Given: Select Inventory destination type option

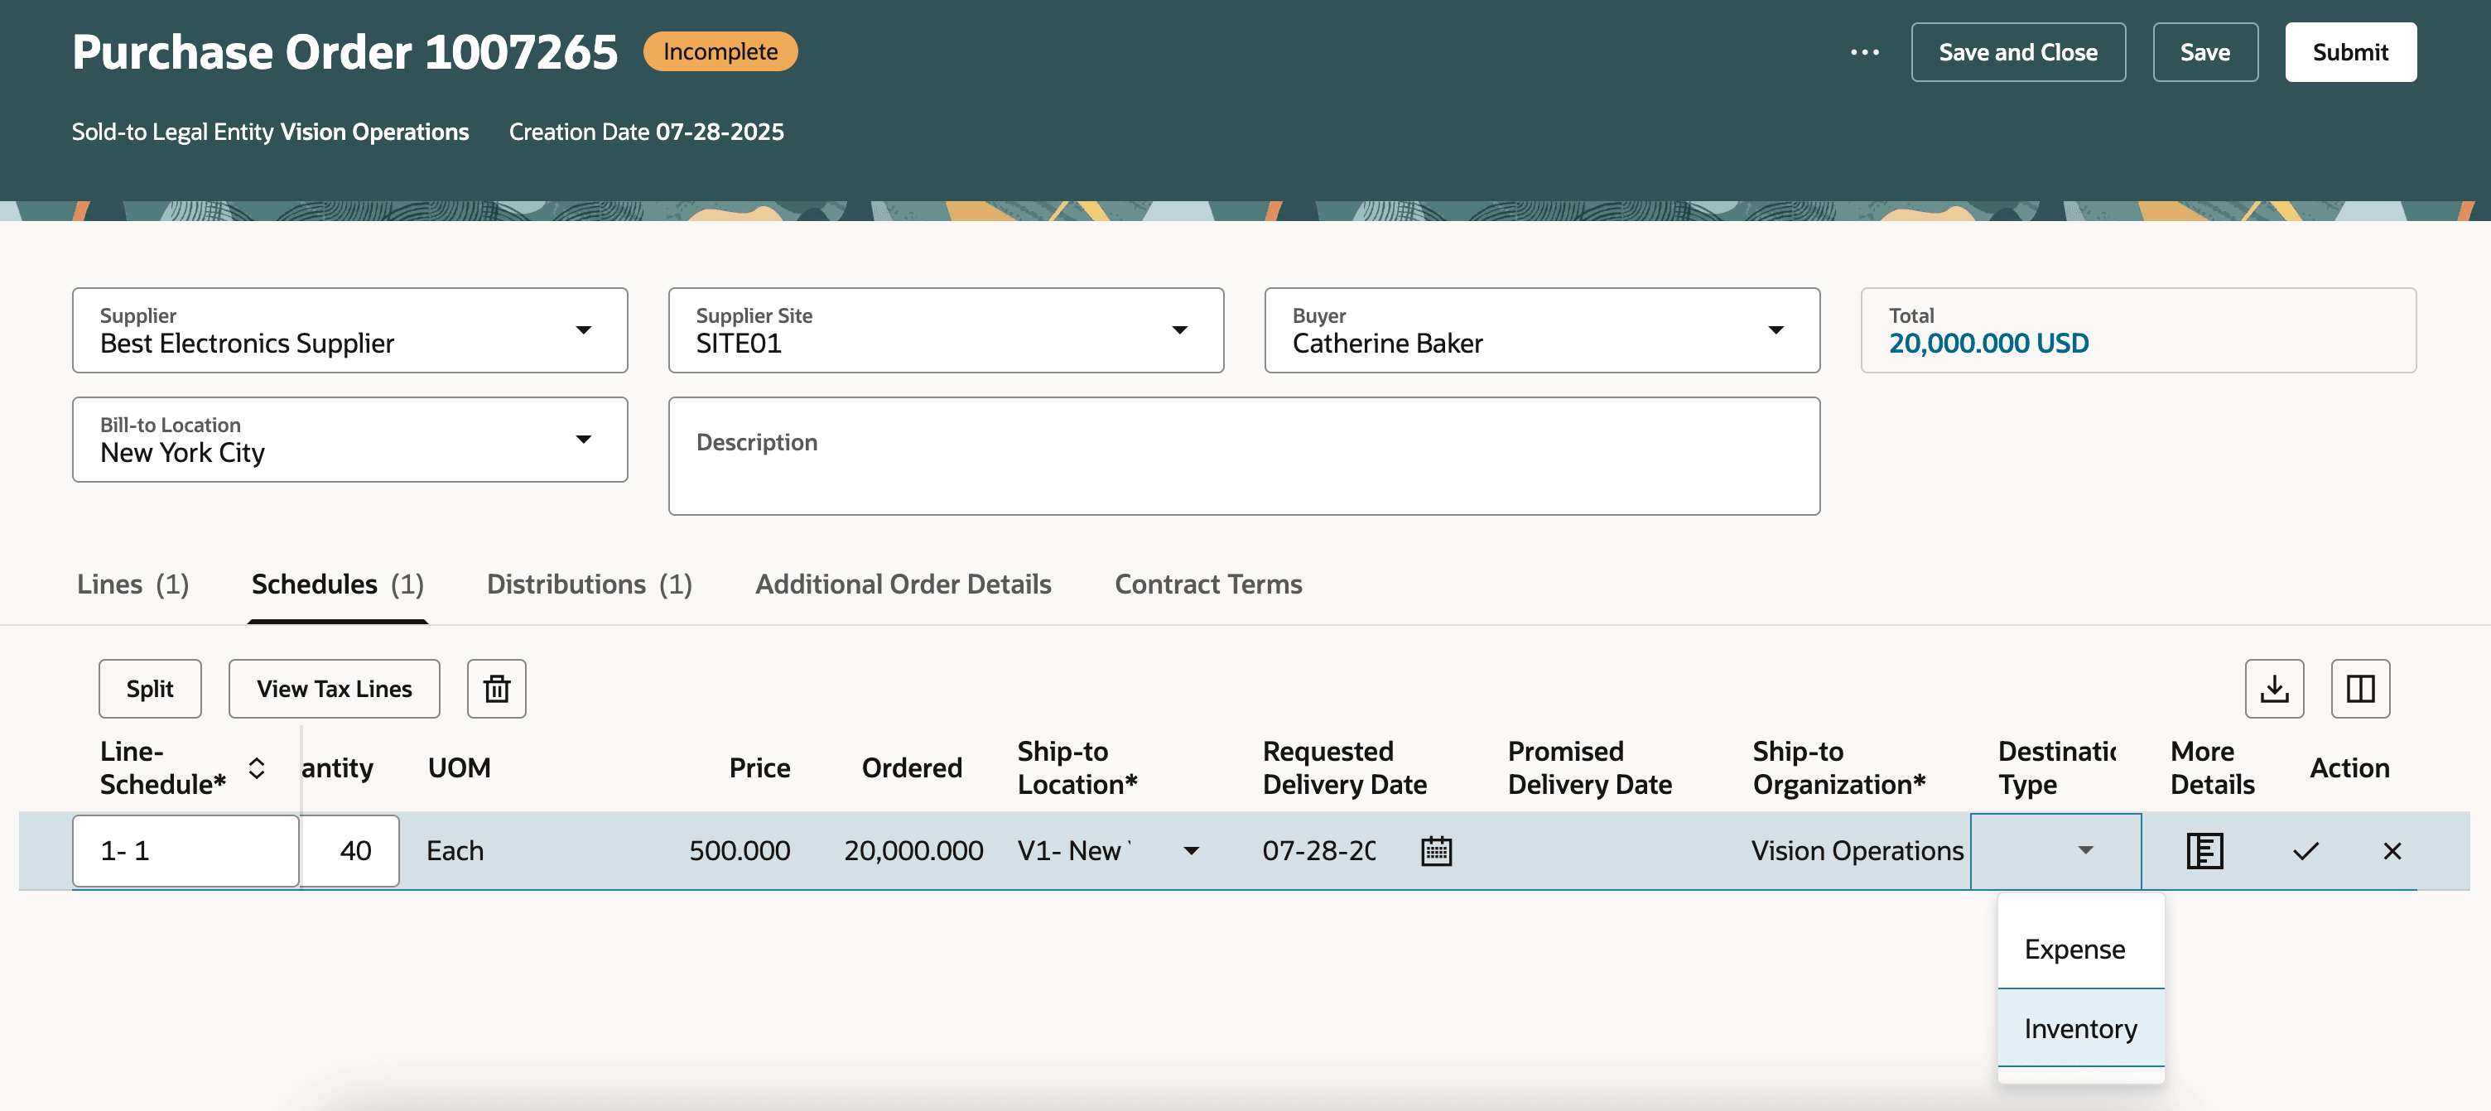Looking at the screenshot, I should pos(2080,1029).
